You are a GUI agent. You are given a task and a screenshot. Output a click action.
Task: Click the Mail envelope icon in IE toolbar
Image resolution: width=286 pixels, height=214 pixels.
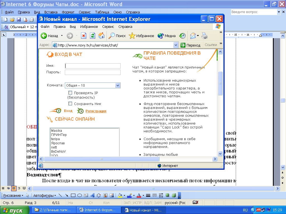click(193, 36)
